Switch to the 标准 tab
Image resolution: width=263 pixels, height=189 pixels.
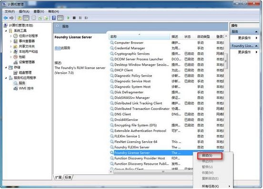[x=68, y=177]
